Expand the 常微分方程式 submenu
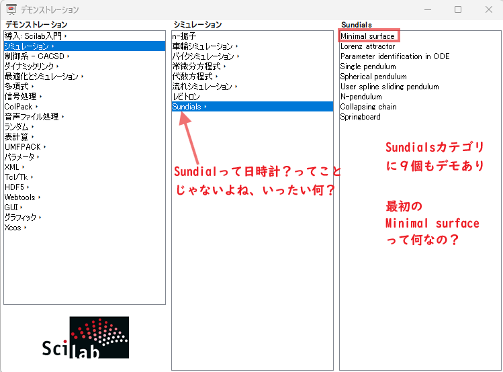The height and width of the screenshot is (372, 503). pyautogui.click(x=253, y=66)
